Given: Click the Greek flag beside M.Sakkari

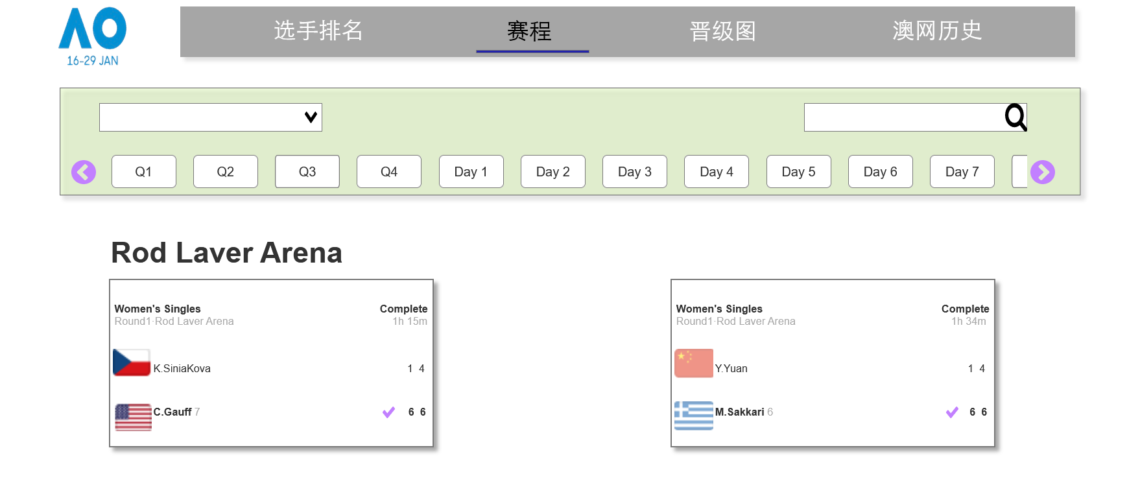Looking at the screenshot, I should 693,416.
